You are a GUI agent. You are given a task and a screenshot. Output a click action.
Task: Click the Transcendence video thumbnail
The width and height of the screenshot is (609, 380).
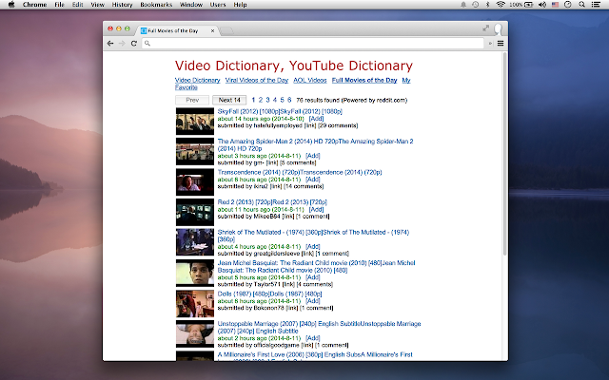(x=195, y=181)
